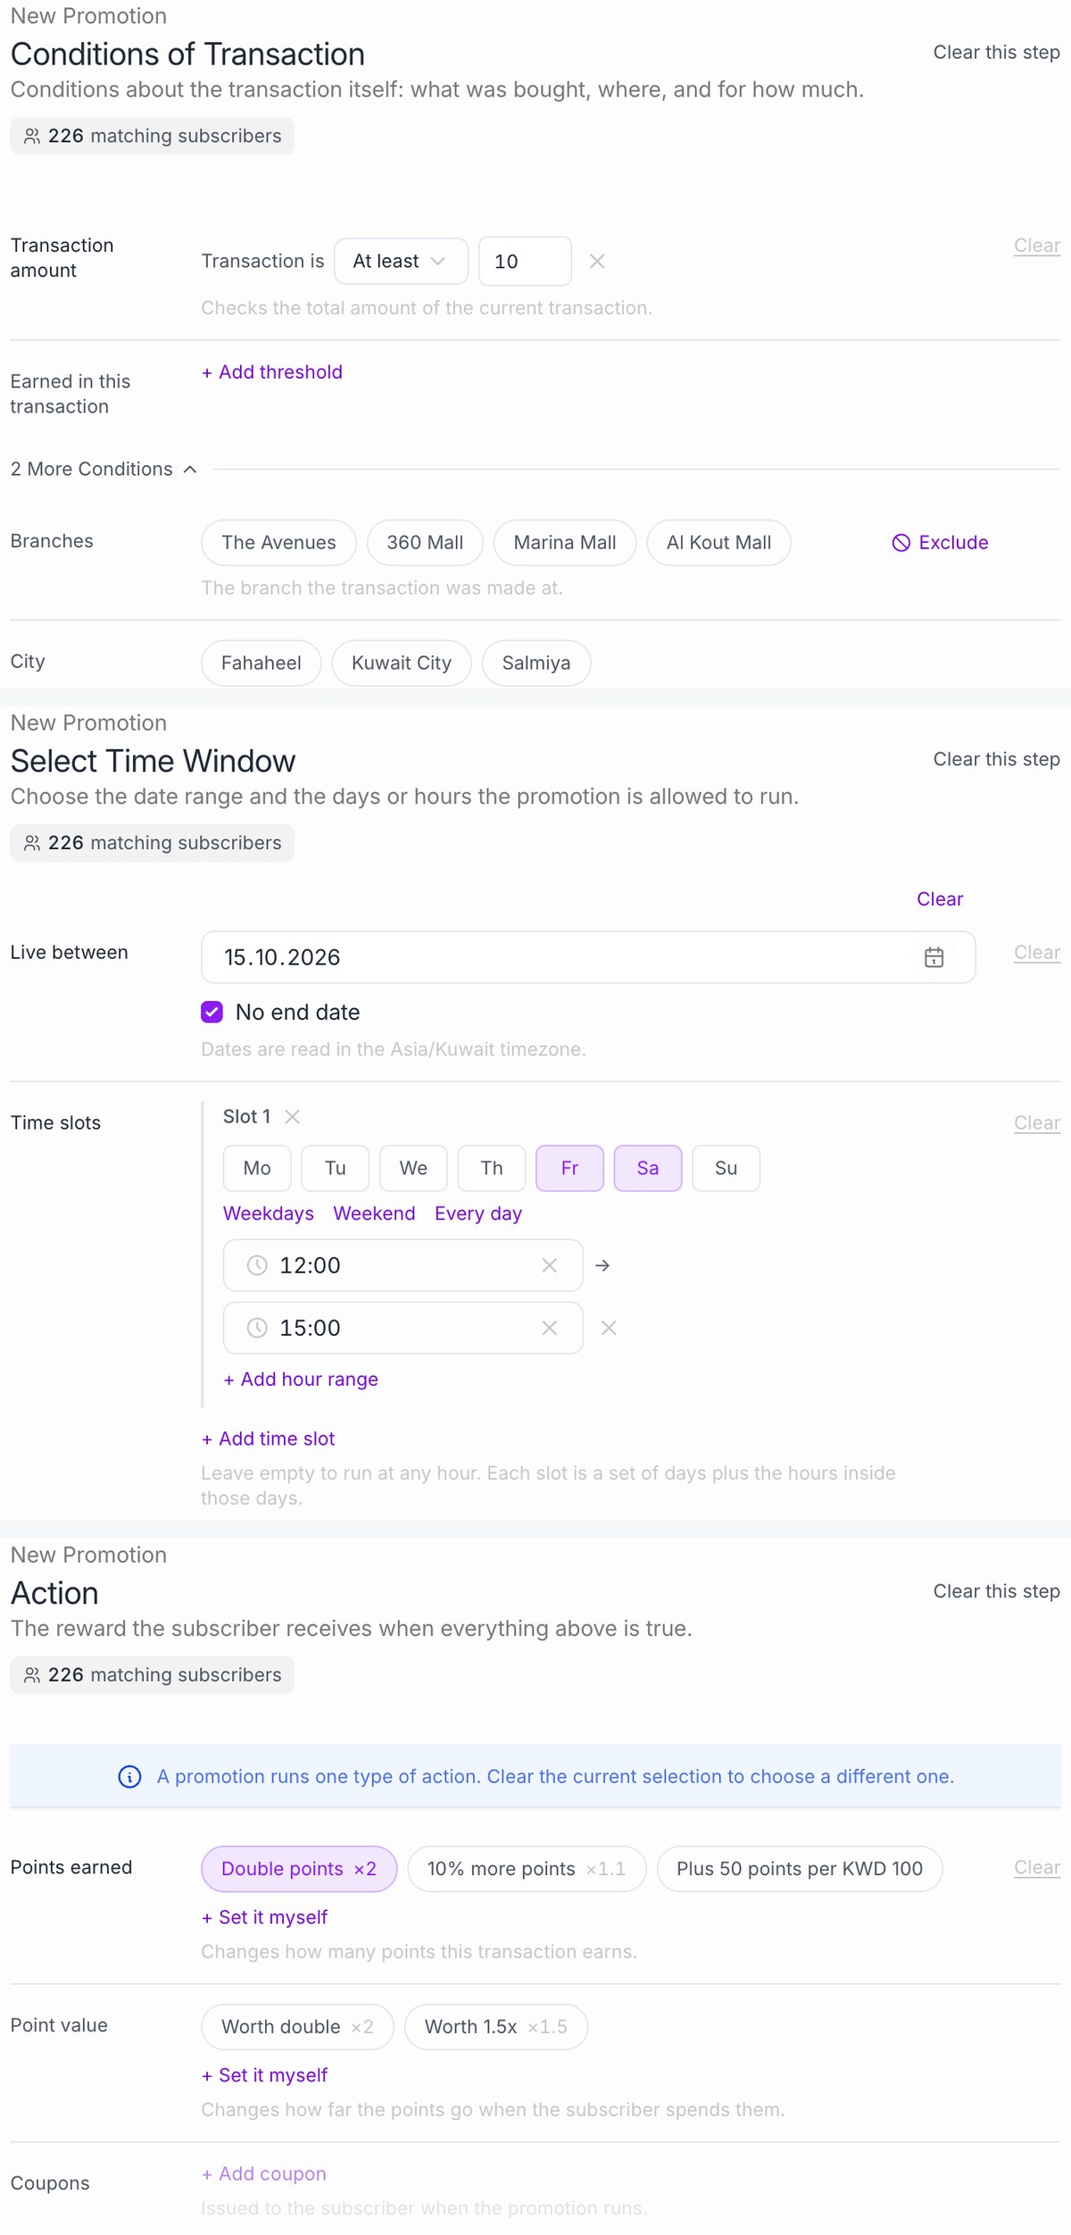Uncheck the No end date checkbox
1071x2235 pixels.
[x=212, y=1012]
